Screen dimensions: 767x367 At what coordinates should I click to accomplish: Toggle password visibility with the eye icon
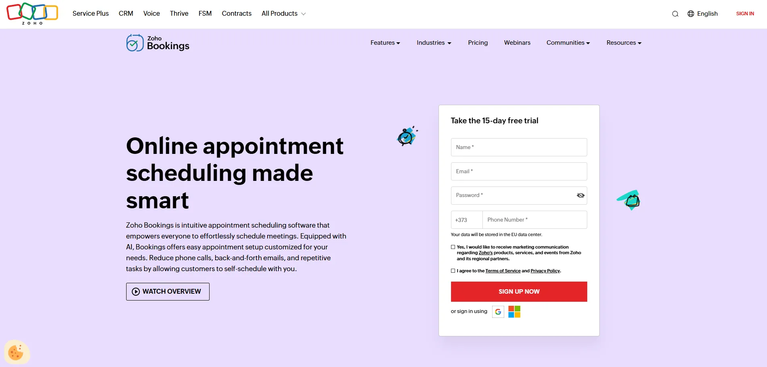pyautogui.click(x=580, y=195)
